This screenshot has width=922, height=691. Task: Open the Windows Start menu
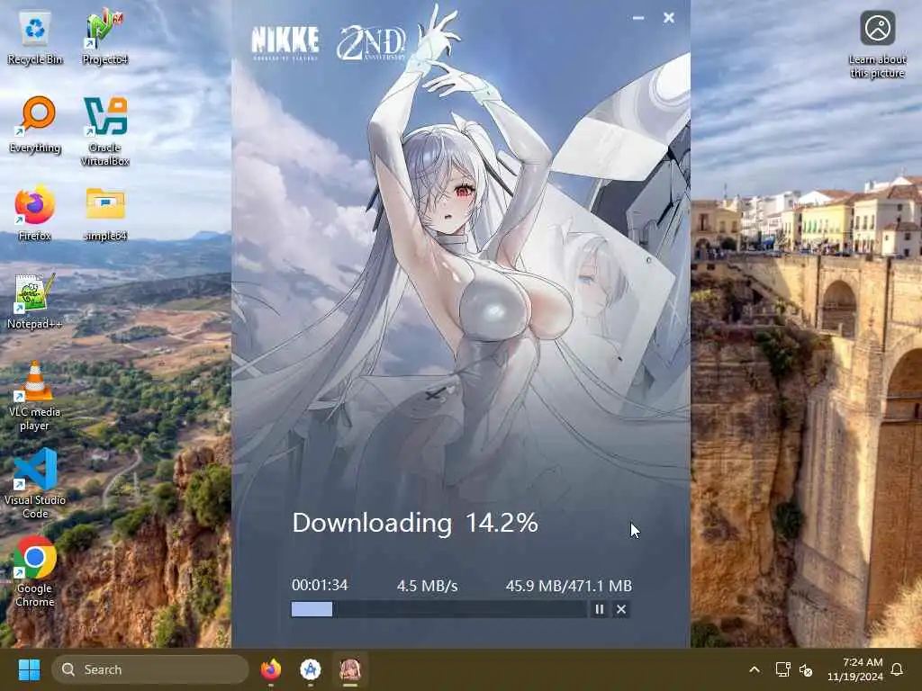coord(29,669)
